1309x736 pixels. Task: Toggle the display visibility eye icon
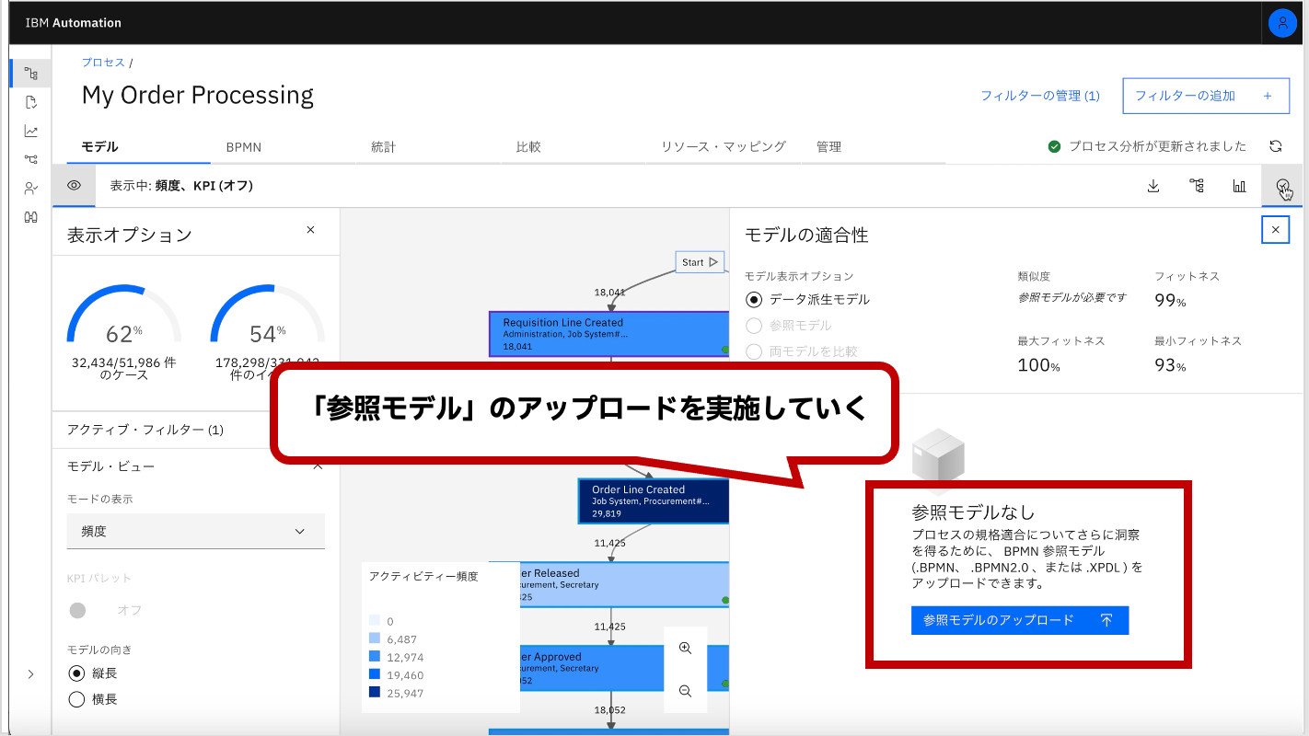[73, 186]
